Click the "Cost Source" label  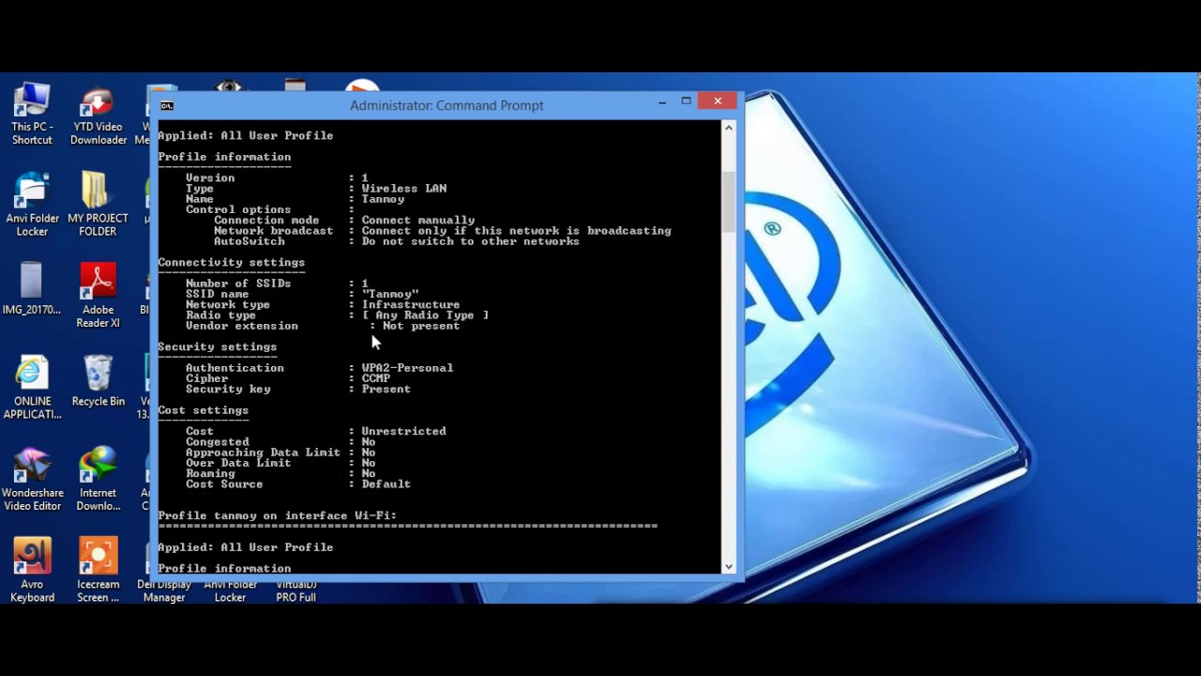click(x=223, y=484)
